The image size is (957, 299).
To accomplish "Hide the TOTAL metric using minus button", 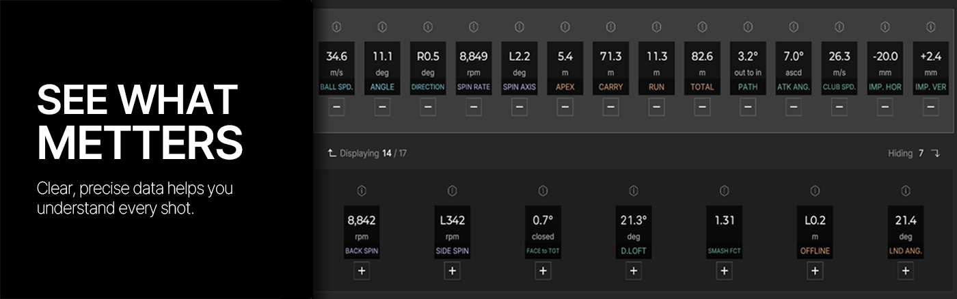I will (x=702, y=106).
